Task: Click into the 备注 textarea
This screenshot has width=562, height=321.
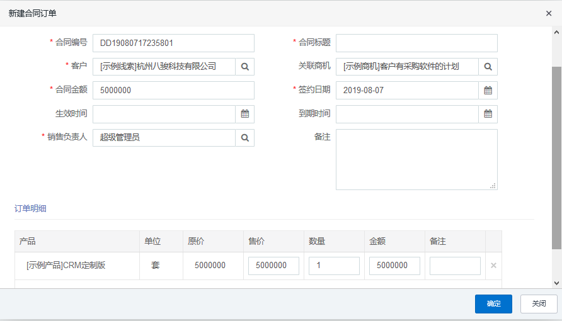Action: coord(416,159)
